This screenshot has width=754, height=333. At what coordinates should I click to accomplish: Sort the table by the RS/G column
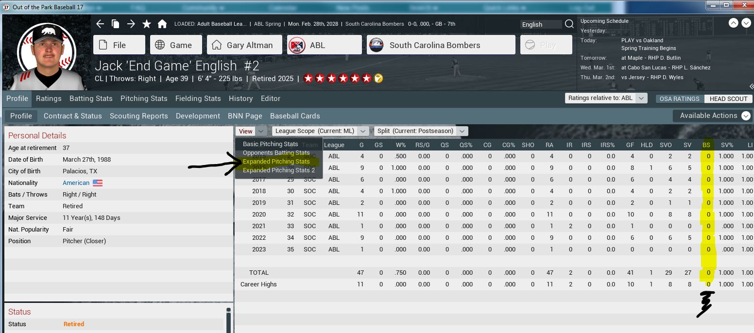pyautogui.click(x=423, y=145)
